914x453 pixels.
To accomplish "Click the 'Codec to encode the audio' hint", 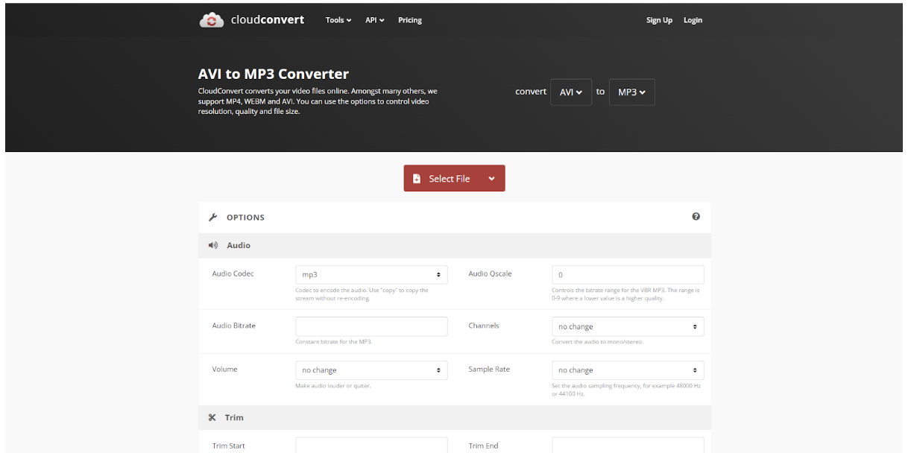I will 362,294.
